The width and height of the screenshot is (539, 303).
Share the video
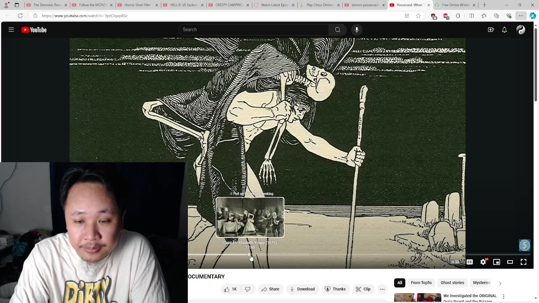point(270,289)
